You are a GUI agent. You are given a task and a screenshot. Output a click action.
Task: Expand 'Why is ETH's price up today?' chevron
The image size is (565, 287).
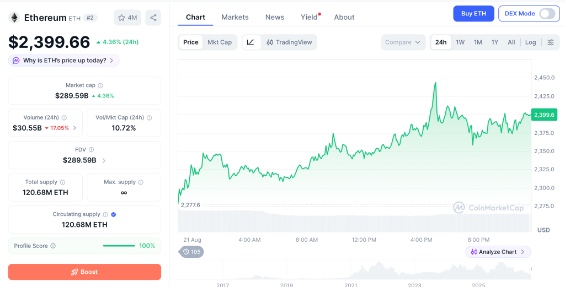point(111,61)
